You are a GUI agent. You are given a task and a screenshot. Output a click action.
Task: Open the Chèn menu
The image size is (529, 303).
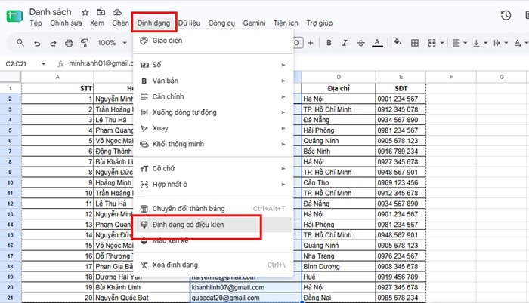coord(120,23)
